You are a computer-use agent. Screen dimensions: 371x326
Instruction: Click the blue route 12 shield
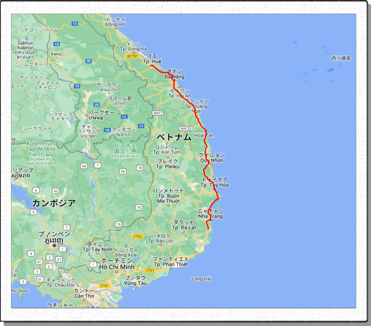pyautogui.click(x=75, y=23)
